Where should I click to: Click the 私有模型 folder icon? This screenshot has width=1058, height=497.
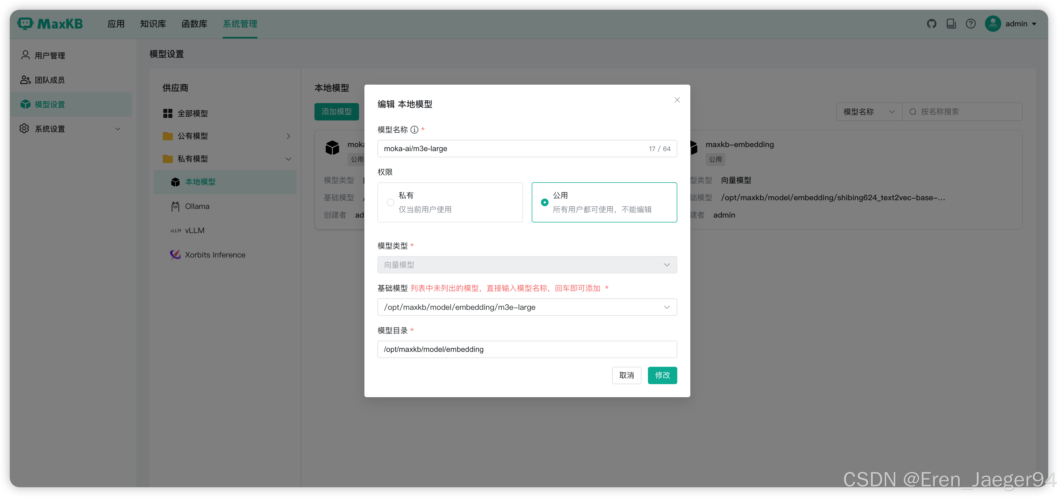pyautogui.click(x=168, y=159)
